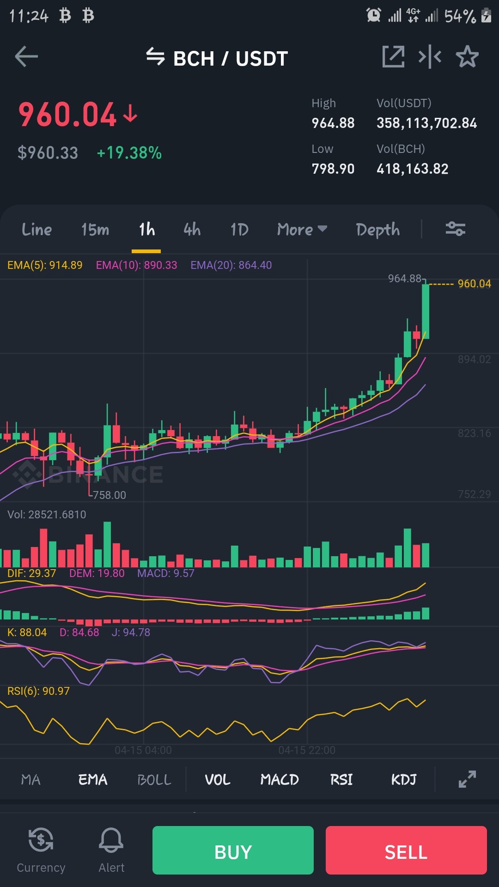Switch to Line chart view
The image size is (499, 887).
37,230
